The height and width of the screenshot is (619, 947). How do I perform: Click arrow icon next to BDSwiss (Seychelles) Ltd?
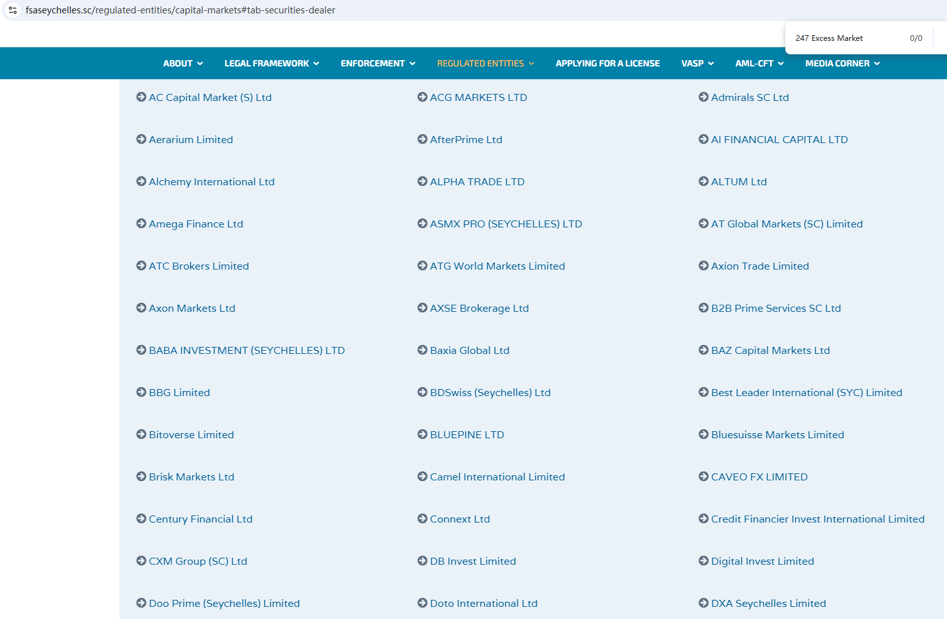422,392
